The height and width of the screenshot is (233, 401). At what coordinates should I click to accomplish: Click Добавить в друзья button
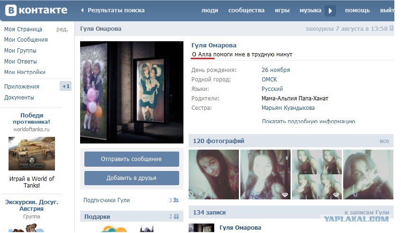click(x=132, y=178)
